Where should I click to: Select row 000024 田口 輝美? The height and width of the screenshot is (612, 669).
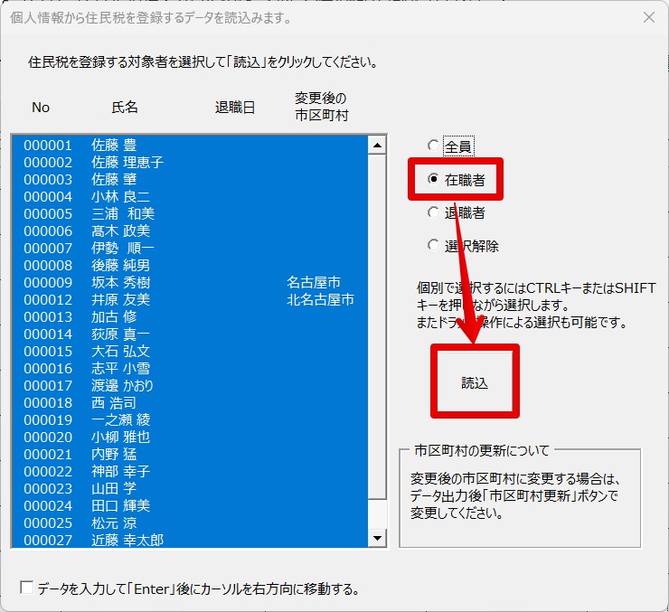point(190,506)
